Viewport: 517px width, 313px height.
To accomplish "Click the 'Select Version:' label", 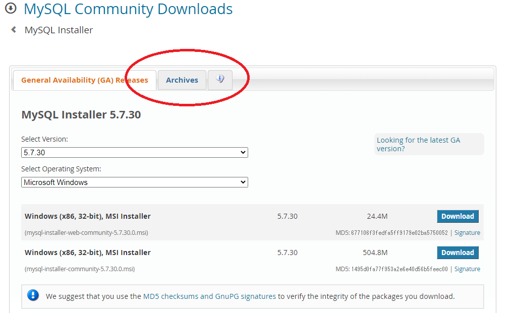I will [44, 139].
